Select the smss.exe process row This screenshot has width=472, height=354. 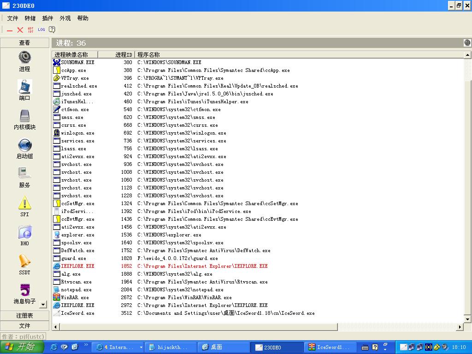258,117
